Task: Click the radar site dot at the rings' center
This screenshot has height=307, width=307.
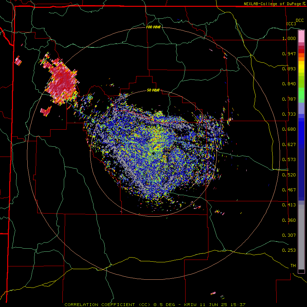Action: point(153,154)
